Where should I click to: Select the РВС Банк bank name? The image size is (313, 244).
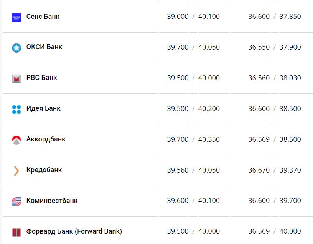point(41,78)
